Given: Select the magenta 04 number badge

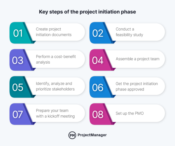Looking at the screenshot, I should 98,60.
